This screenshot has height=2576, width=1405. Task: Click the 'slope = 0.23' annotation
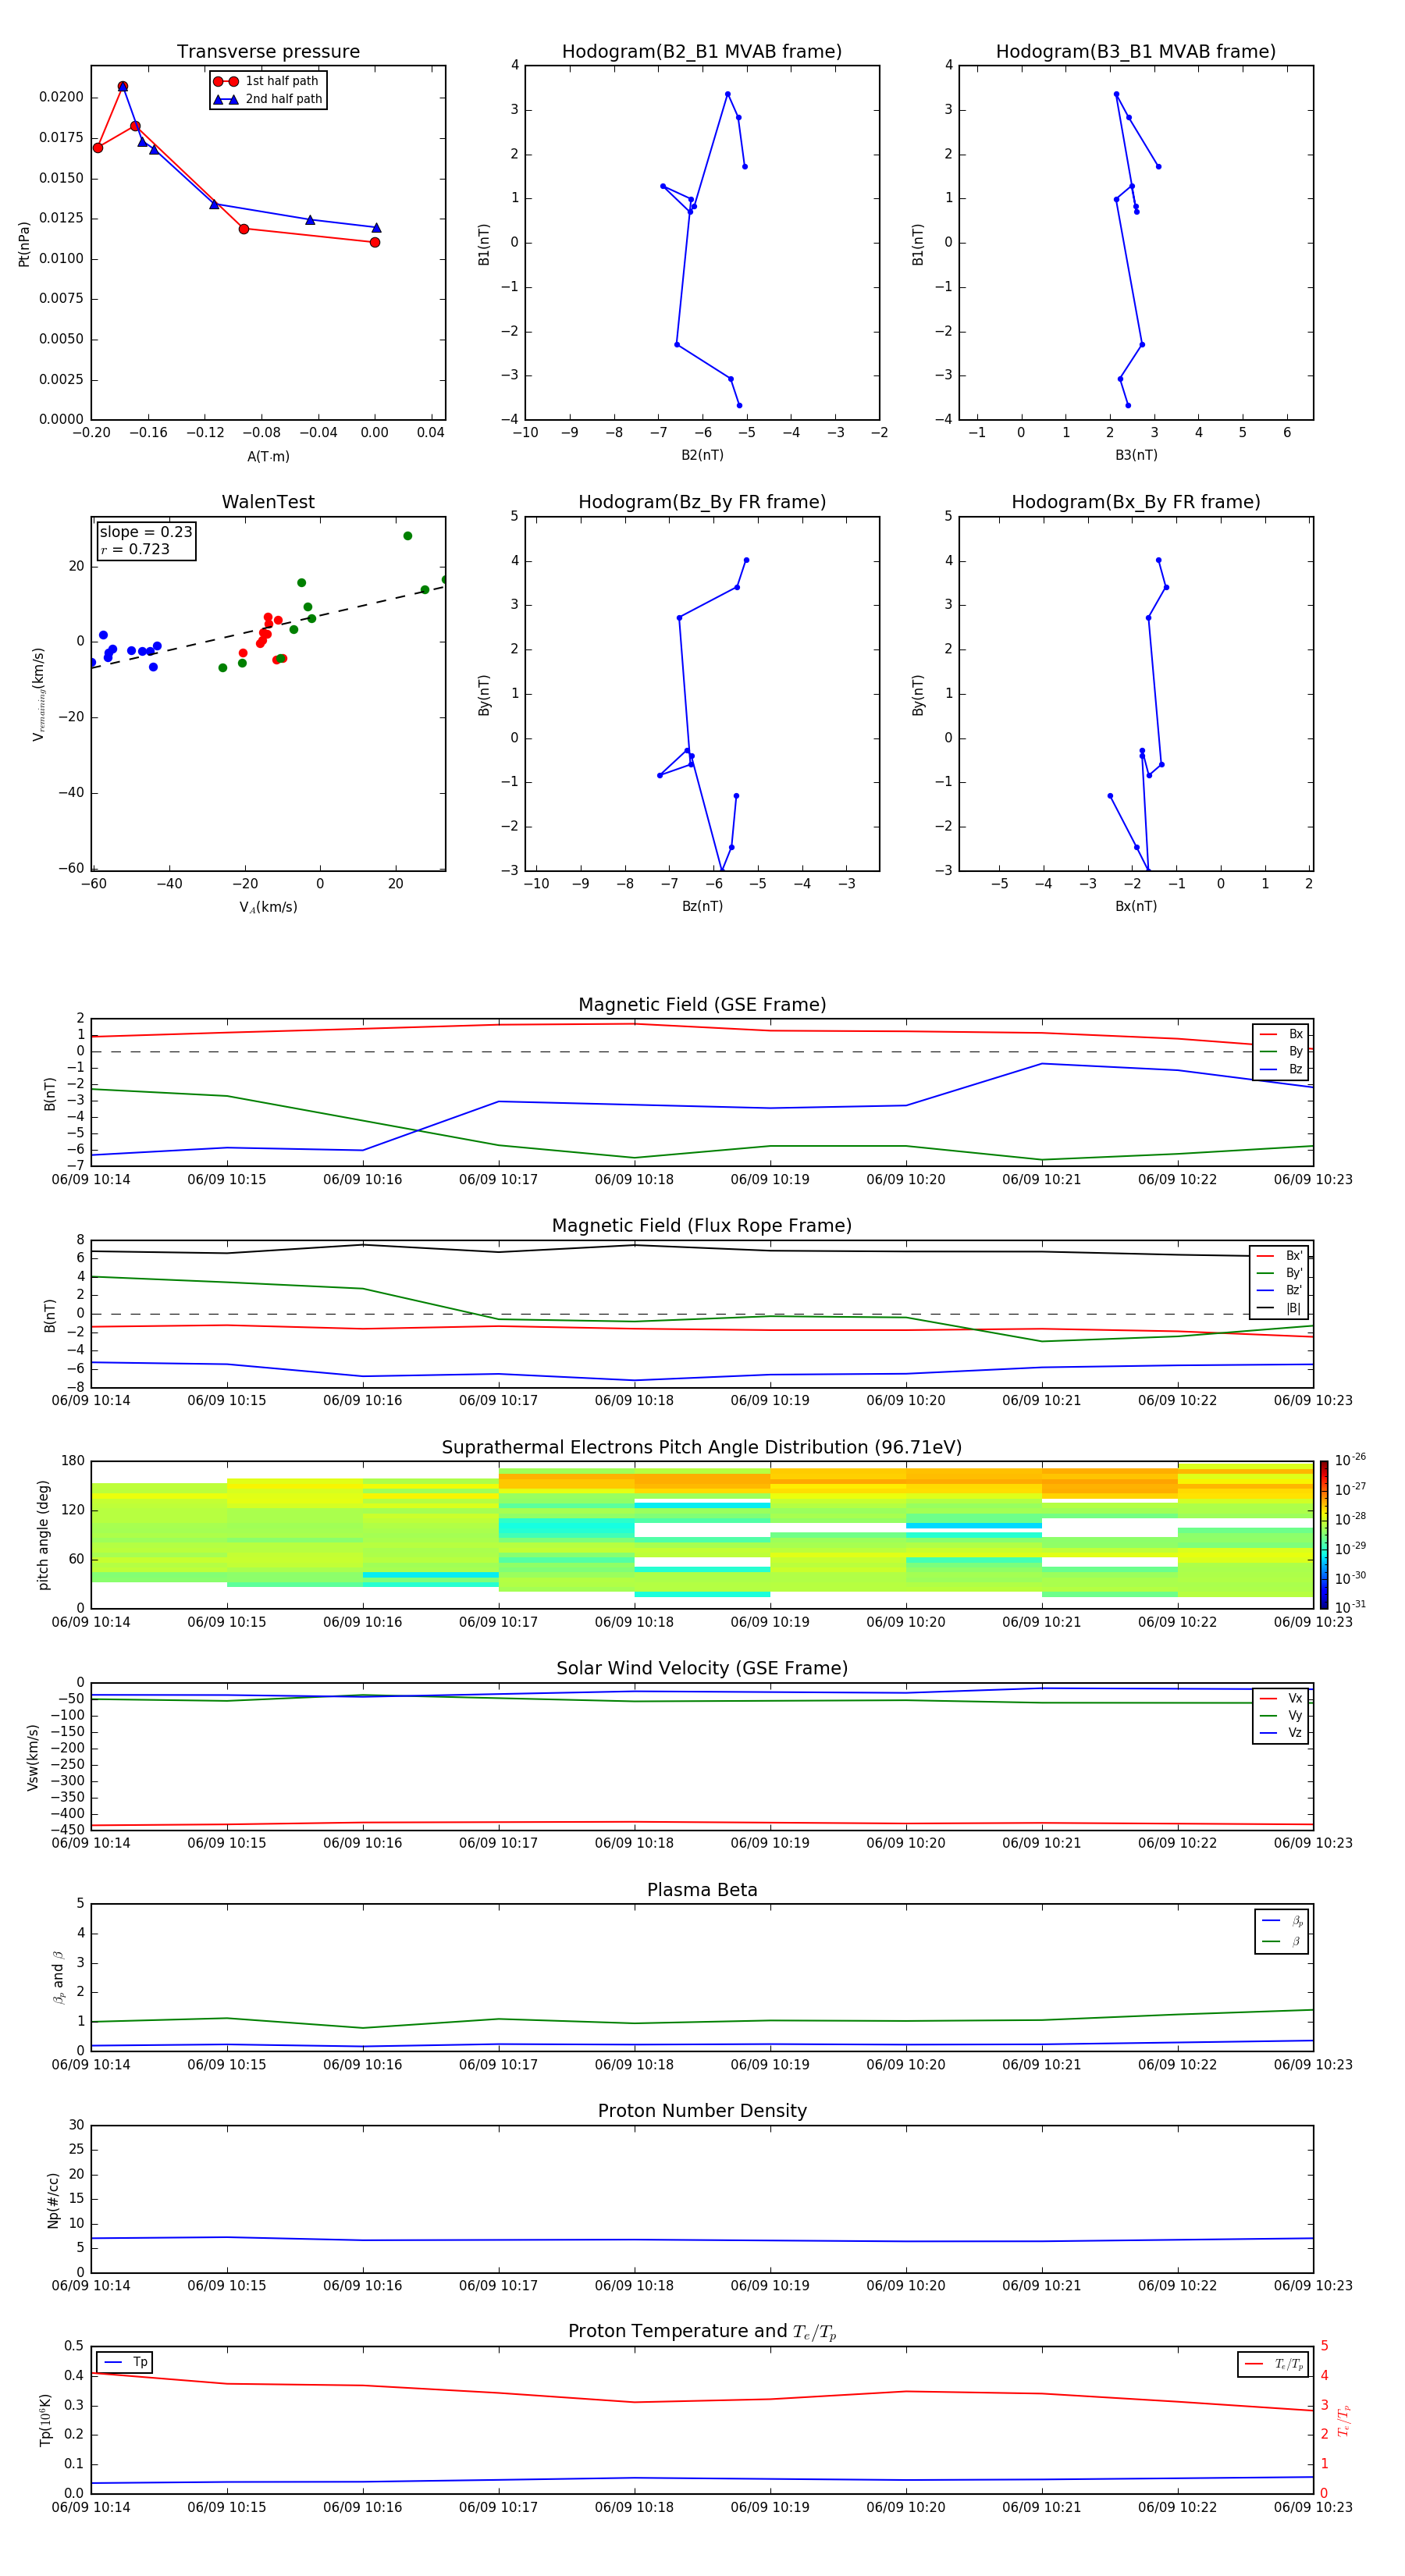tap(146, 532)
